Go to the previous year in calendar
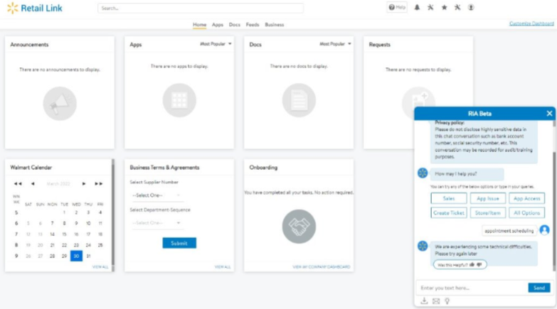 [x=18, y=184]
